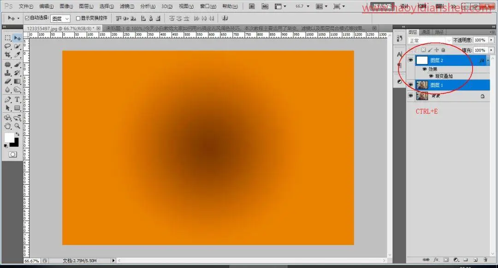This screenshot has height=268, width=498.
Task: Open the Filter menu
Action: click(127, 6)
